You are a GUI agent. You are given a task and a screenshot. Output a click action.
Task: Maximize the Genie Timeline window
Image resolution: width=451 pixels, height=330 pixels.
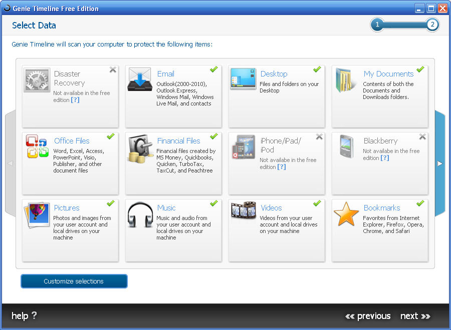pos(431,8)
